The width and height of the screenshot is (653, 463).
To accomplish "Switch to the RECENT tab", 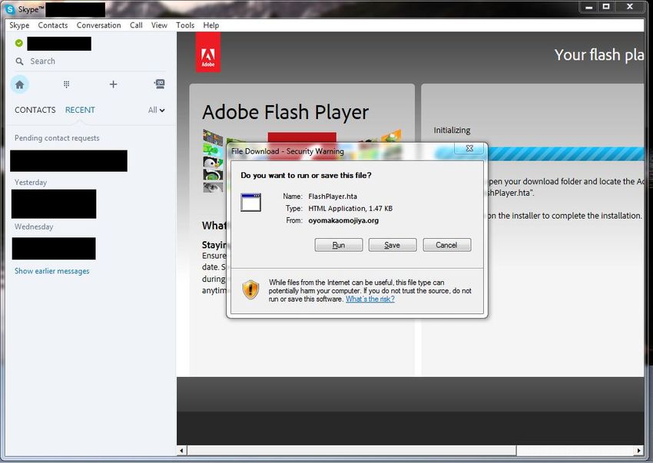I will point(80,110).
